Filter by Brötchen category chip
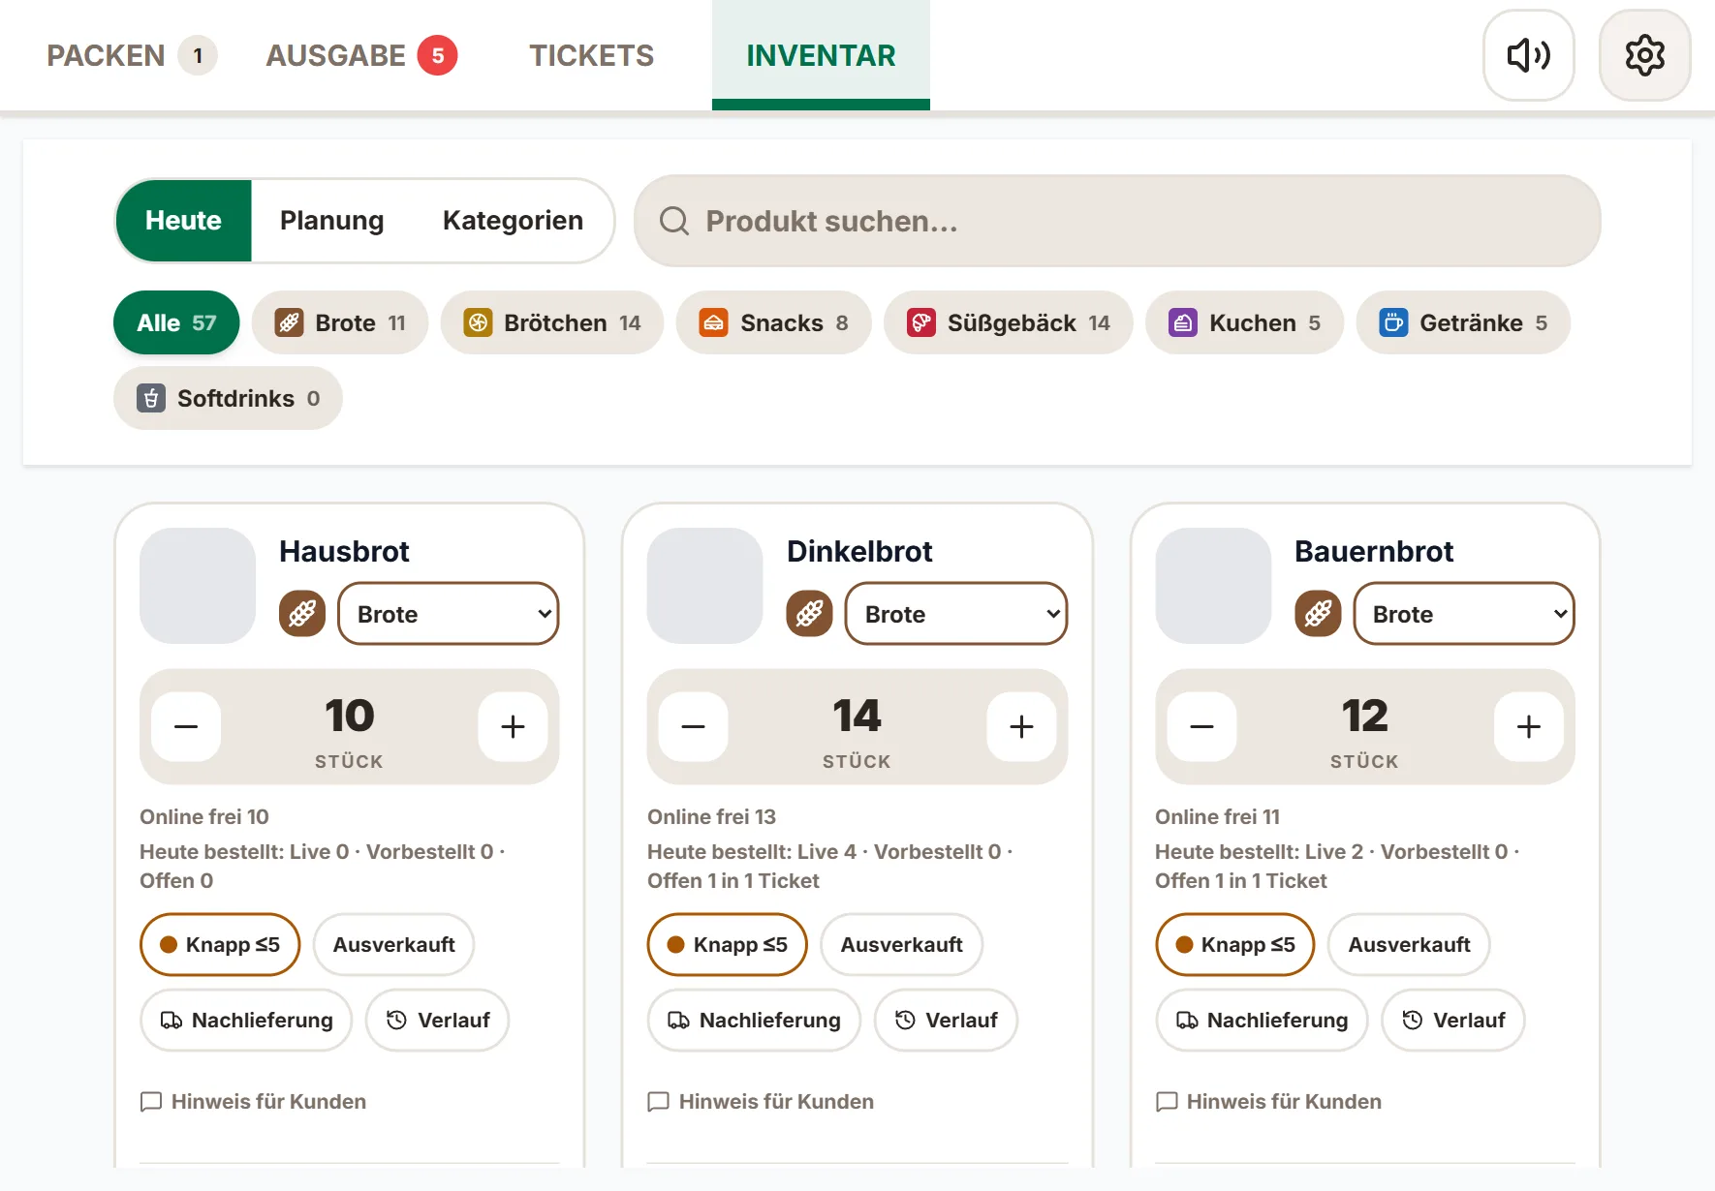 tap(552, 322)
